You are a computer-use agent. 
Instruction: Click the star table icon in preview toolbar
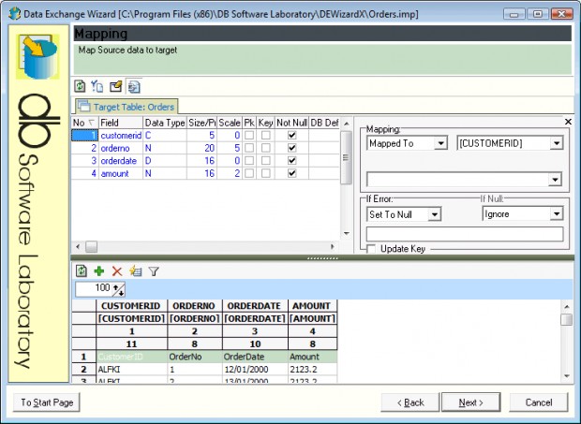(135, 271)
